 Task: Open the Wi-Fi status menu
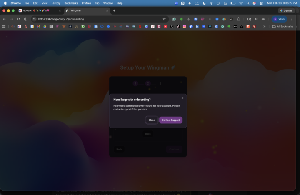241,3
